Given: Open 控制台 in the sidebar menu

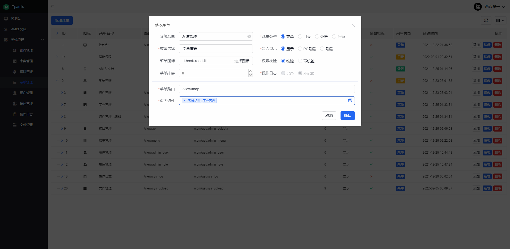Looking at the screenshot, I should point(24,19).
